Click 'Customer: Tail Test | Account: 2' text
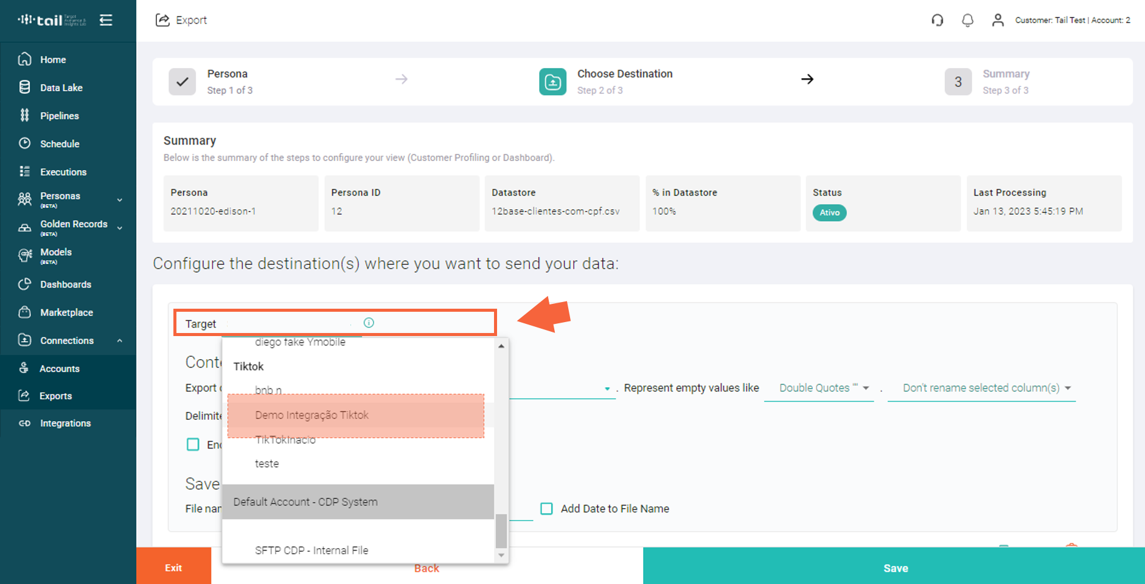The height and width of the screenshot is (584, 1145). pos(1073,20)
